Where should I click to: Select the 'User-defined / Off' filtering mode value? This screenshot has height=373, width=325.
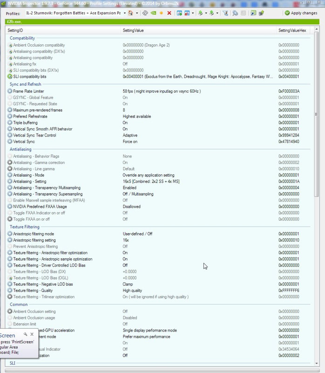tap(137, 234)
